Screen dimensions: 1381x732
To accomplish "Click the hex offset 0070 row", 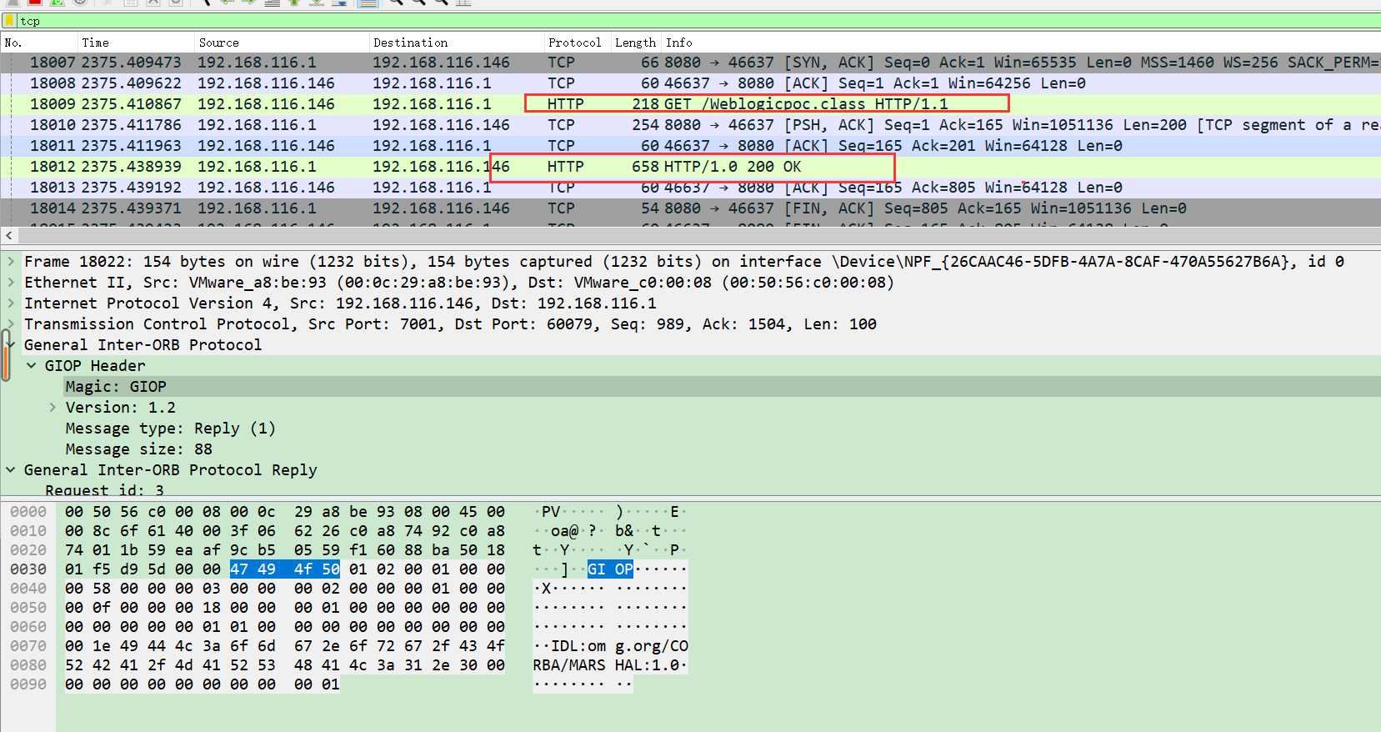I will click(x=28, y=646).
